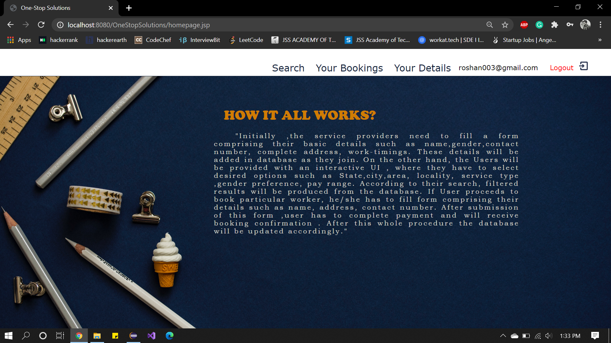Click the password key icon

click(570, 25)
